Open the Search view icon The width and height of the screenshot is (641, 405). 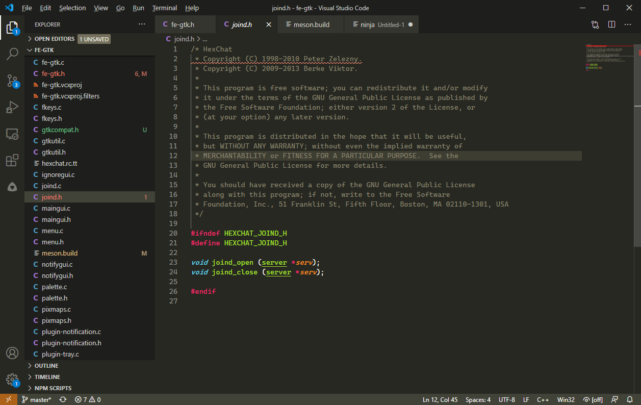12,54
